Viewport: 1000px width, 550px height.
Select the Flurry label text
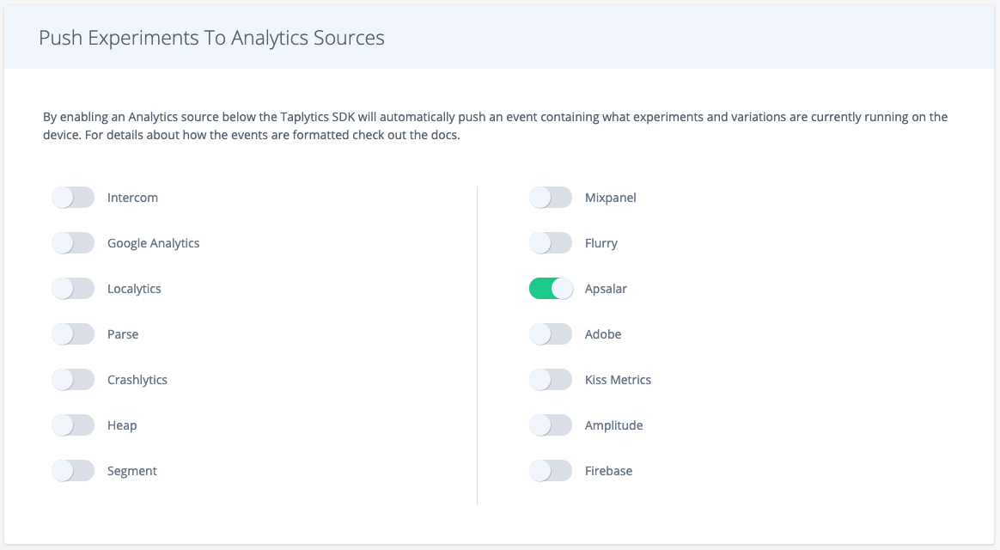click(x=601, y=244)
